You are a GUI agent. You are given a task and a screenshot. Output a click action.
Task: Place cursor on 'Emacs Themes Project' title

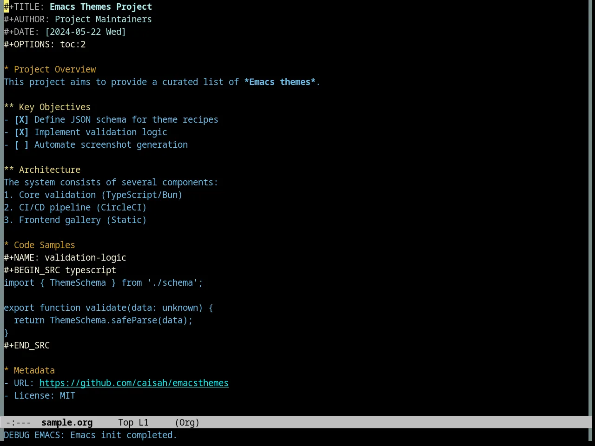click(x=101, y=7)
